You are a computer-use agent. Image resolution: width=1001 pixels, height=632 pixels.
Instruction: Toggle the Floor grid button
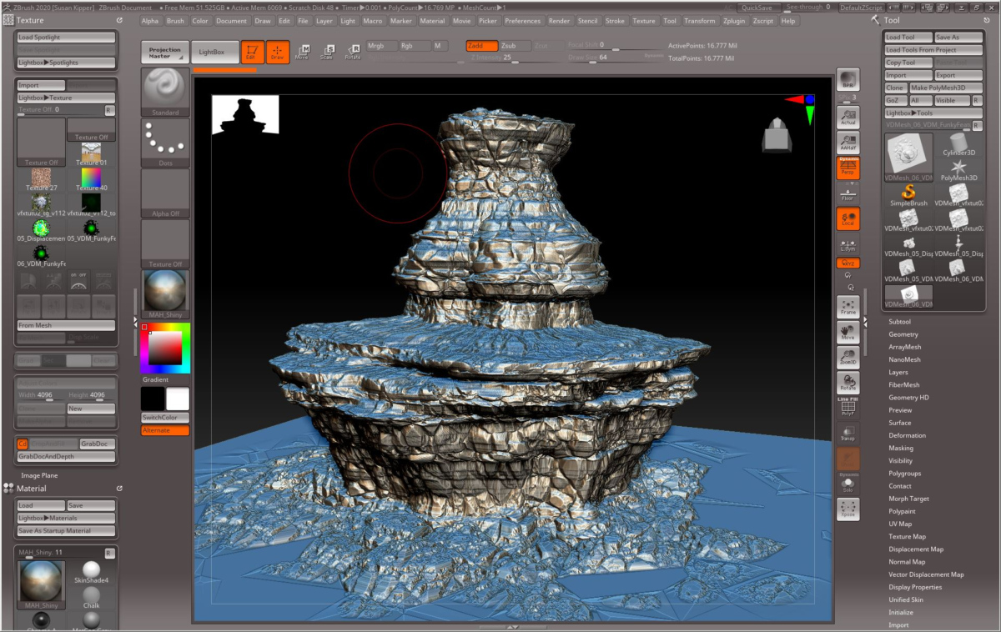click(x=848, y=194)
